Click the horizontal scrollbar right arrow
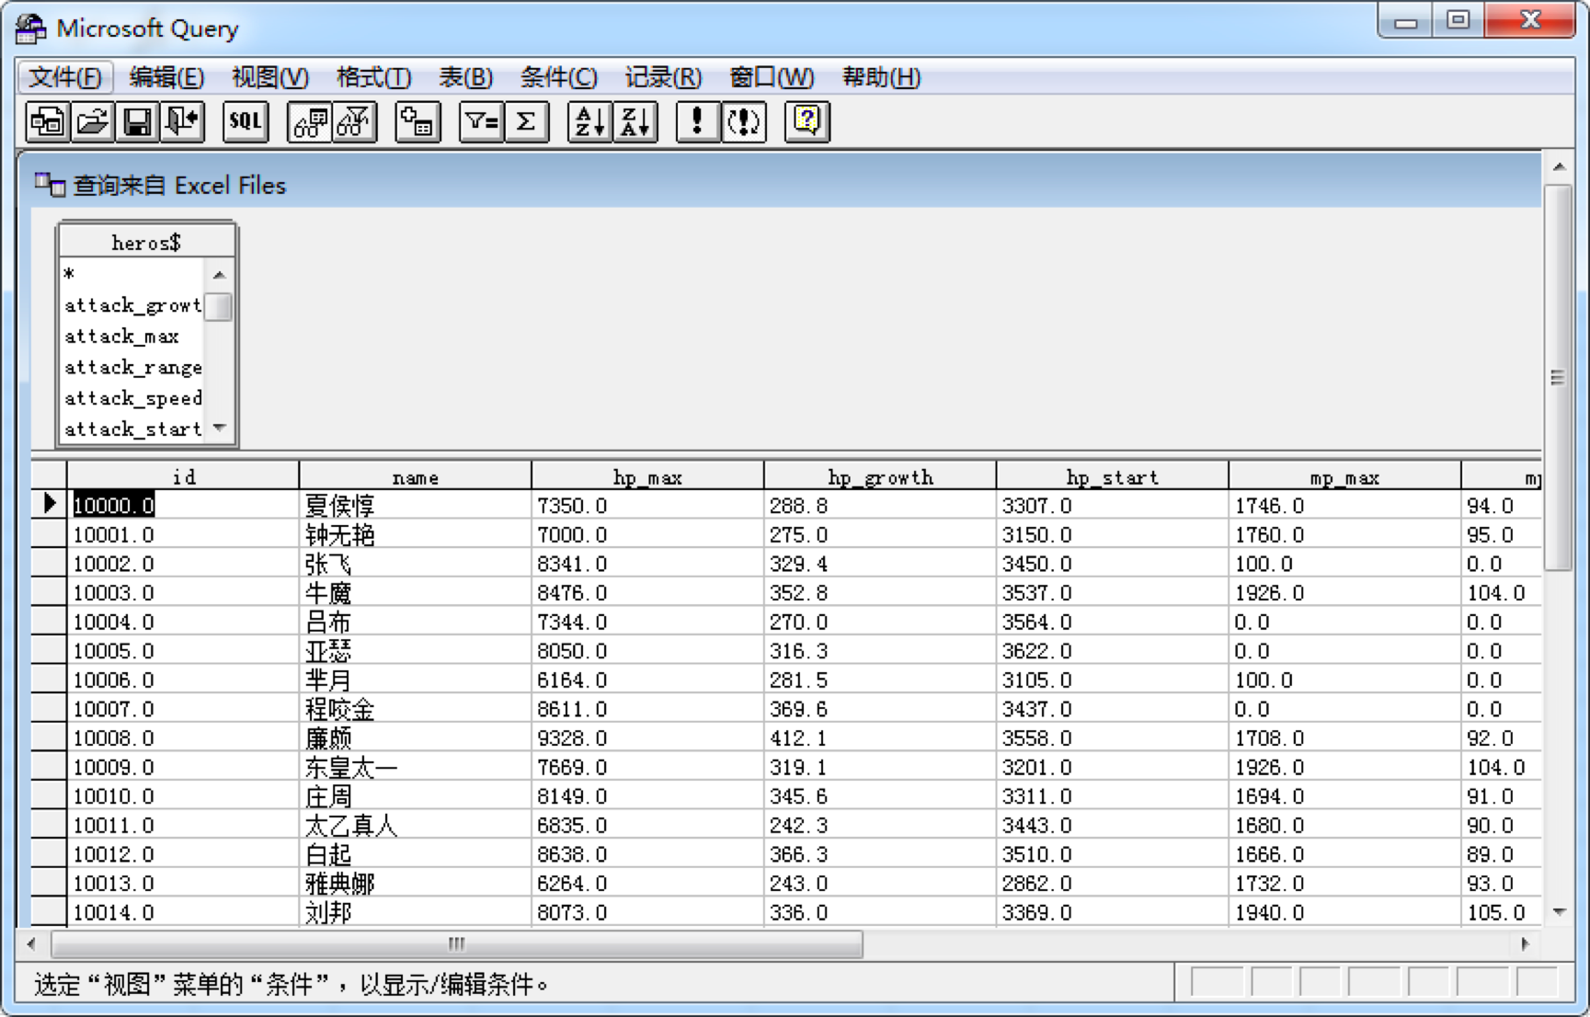The width and height of the screenshot is (1590, 1017). (x=1525, y=943)
